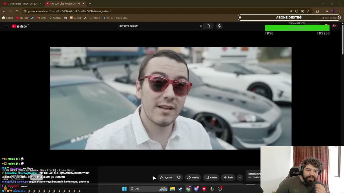Open the Steam bookmark icon

coord(33,18)
